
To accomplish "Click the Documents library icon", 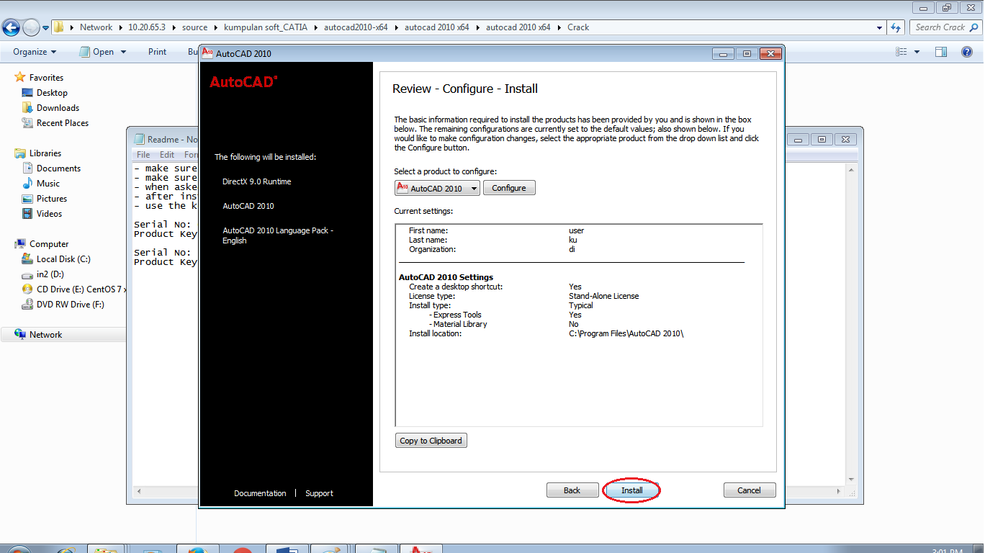I will 27,168.
